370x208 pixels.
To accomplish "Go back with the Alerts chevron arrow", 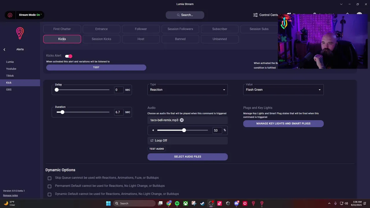I will 4,49.
